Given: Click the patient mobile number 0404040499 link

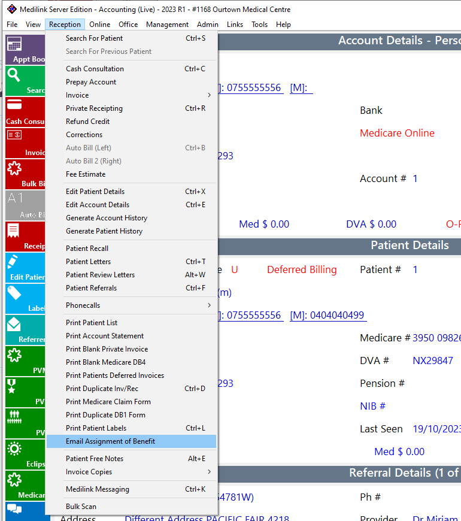Looking at the screenshot, I should point(328,316).
